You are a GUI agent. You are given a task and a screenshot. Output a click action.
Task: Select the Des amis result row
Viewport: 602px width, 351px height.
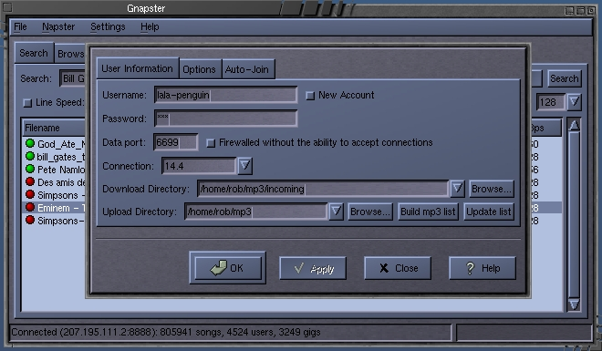click(x=54, y=181)
